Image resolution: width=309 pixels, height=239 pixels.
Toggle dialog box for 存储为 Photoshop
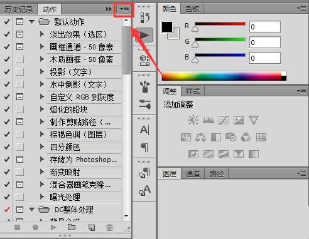pyautogui.click(x=19, y=160)
